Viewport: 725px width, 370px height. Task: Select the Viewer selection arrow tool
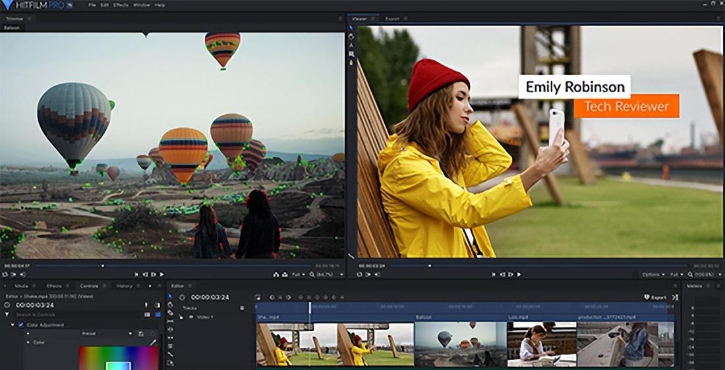351,28
